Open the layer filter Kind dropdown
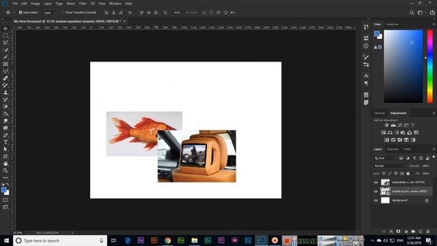The width and height of the screenshot is (437, 246). [x=385, y=158]
